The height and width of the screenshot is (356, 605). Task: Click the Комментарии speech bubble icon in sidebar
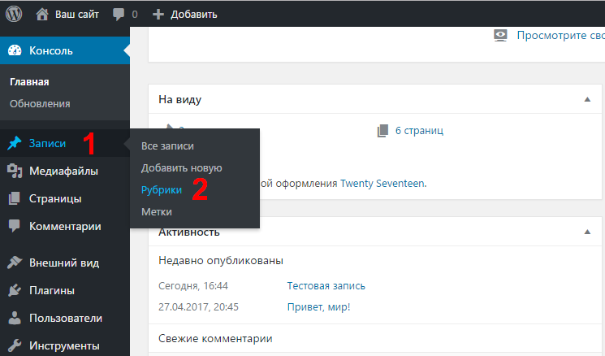pyautogui.click(x=15, y=226)
